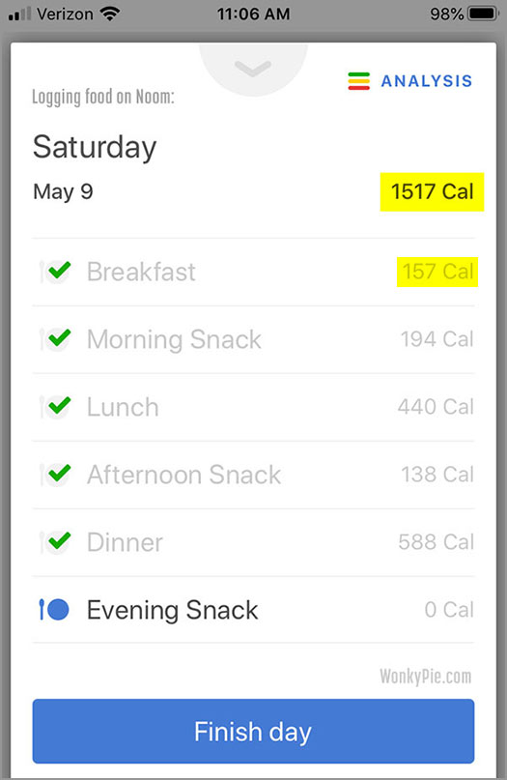The image size is (507, 780).
Task: Tap the highlighted 1517 Cal total
Action: 432,191
